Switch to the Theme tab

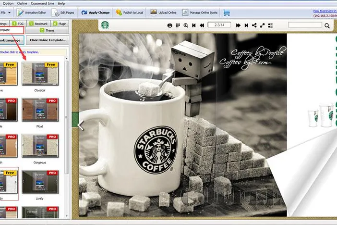tap(47, 30)
